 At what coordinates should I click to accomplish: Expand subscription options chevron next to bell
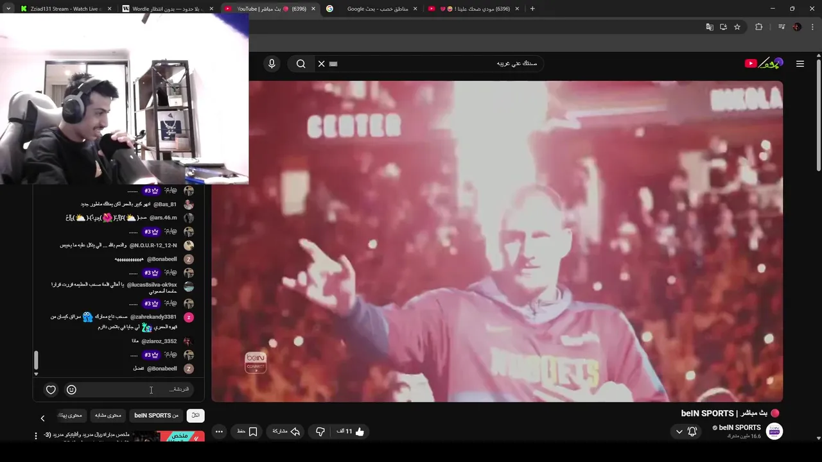(x=679, y=431)
